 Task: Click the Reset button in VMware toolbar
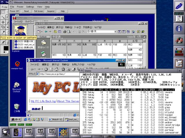[26, 11]
